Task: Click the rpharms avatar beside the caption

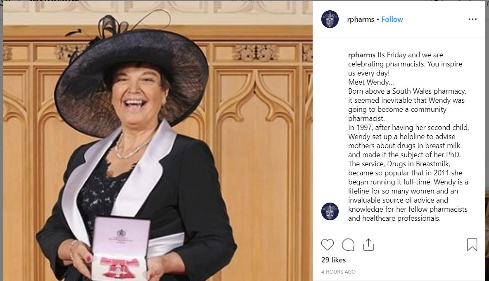Action: 330,212
